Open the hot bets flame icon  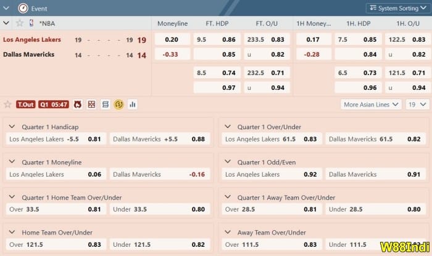coord(78,105)
